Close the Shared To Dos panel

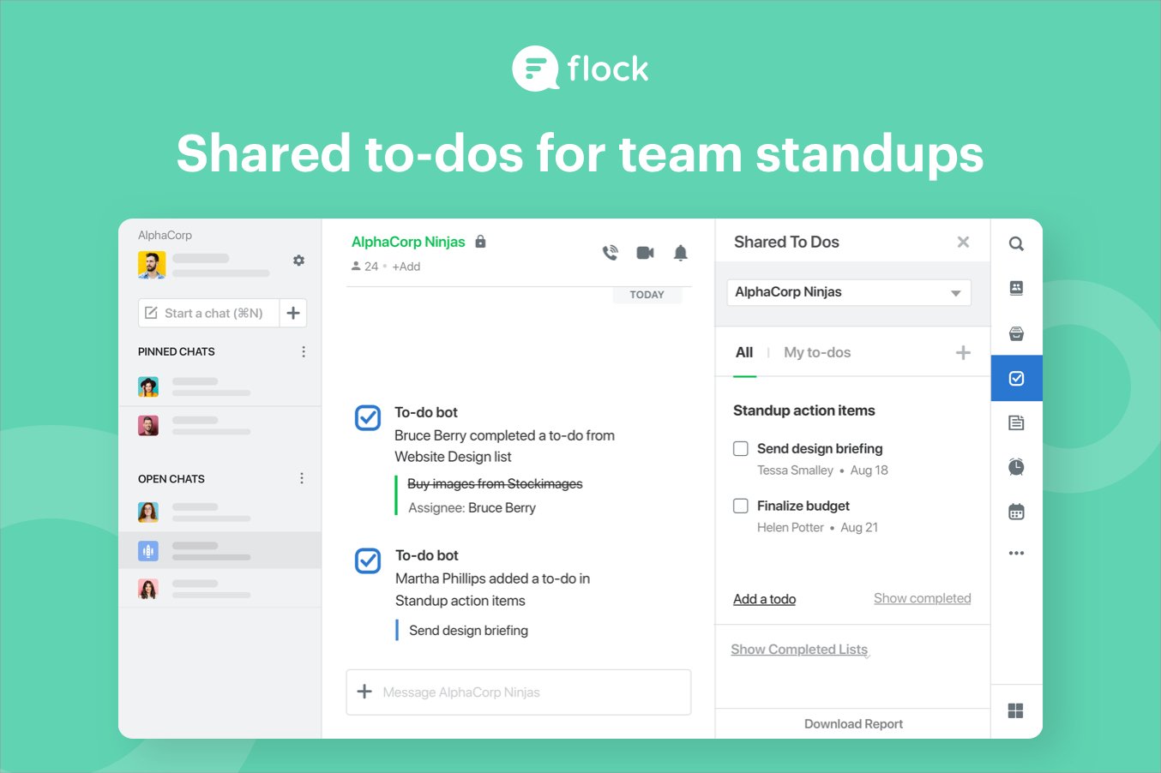point(963,242)
